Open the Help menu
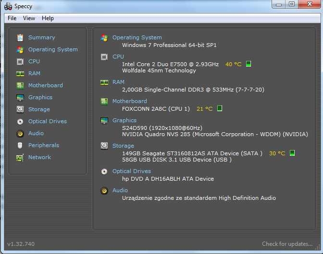 click(48, 18)
